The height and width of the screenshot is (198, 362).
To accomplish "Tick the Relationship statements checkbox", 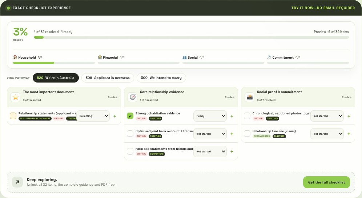I will 13,116.
